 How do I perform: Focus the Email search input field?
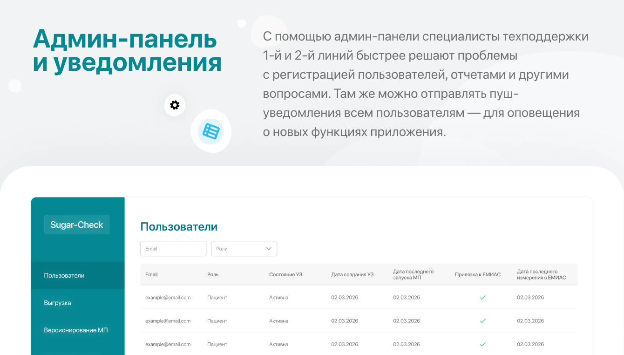tap(173, 249)
